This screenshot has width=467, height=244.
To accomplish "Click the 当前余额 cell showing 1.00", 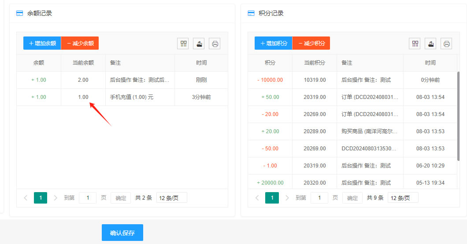I will tap(83, 97).
